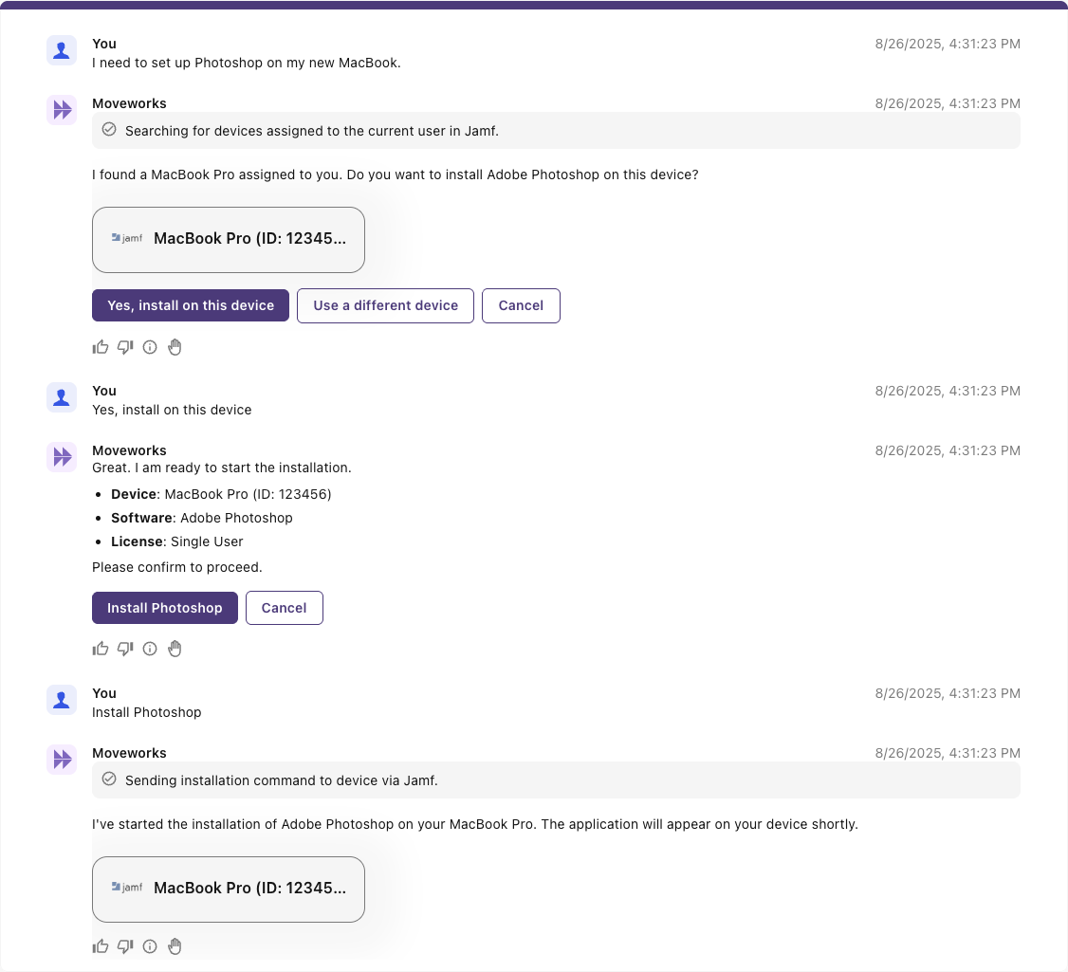Like the 'ready to start the installation' response

click(101, 649)
